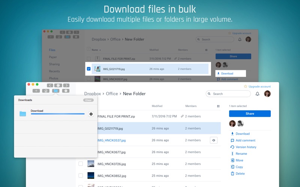The height and width of the screenshot is (187, 300).
Task: Open Files in back window sidebar
Action: tap(52, 50)
